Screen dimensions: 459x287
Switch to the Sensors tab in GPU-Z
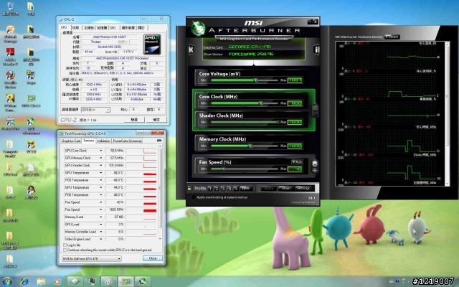[x=89, y=141]
